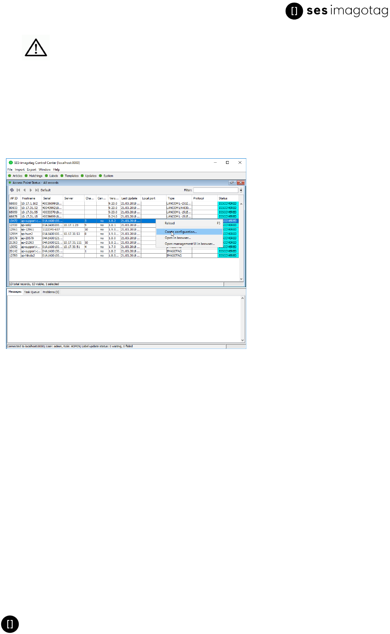Viewport: 390px width, 634px height.
Task: Click the Messages panel scroll-up arrow
Action: [243, 298]
